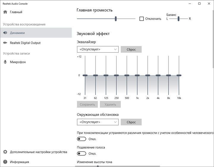Click the home icon beside Главный
214x167 pixels.
[5, 12]
